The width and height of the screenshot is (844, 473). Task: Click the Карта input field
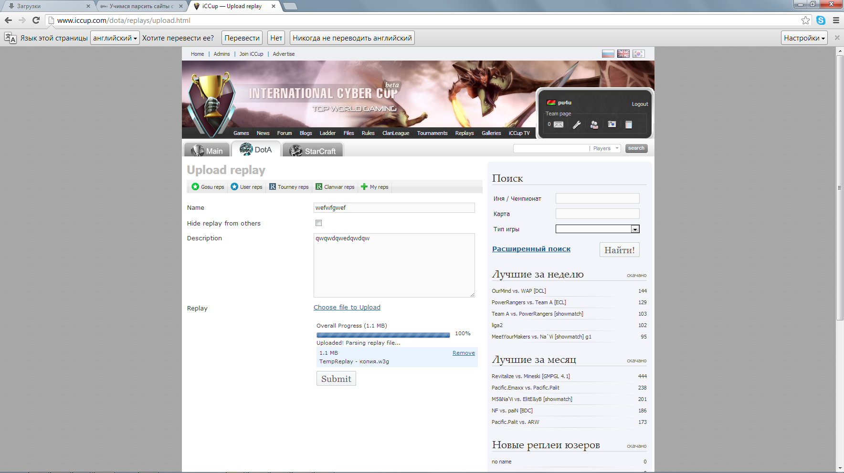(598, 214)
